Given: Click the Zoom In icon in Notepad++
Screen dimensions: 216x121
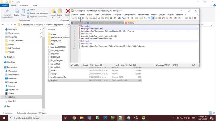Looking at the screenshot, I should pyautogui.click(x=128, y=18).
